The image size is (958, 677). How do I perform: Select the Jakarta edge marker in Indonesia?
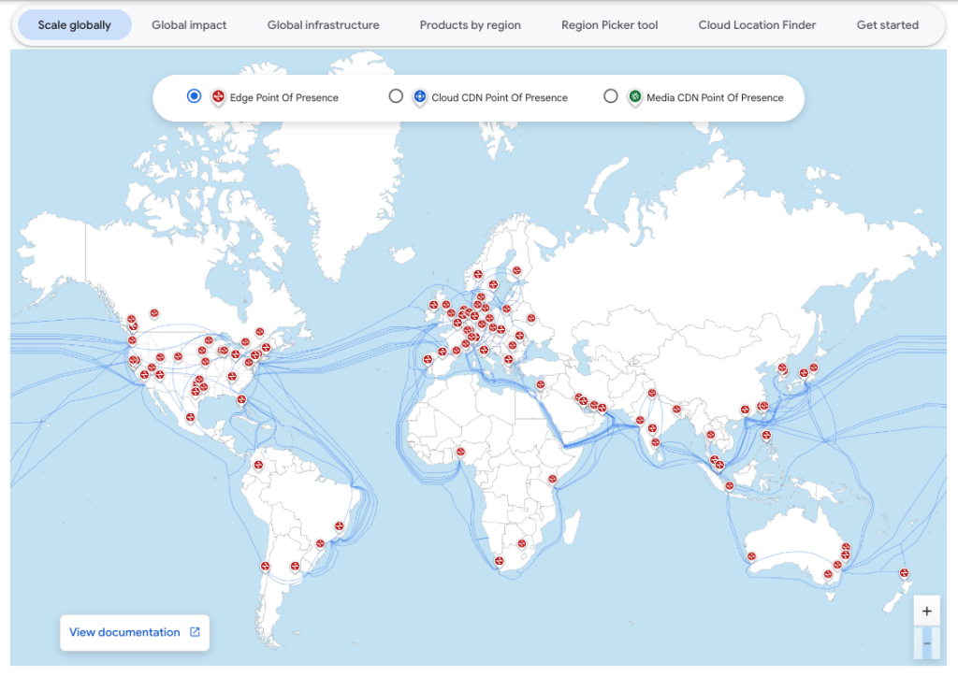(x=729, y=486)
